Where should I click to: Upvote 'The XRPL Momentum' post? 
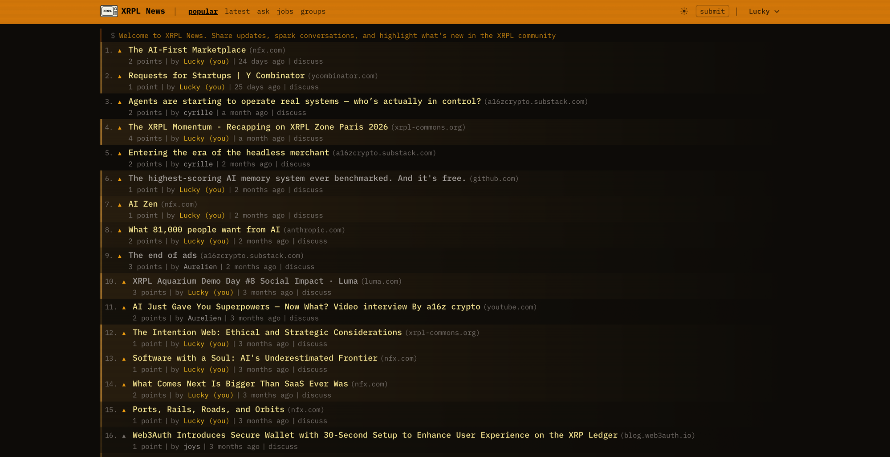click(120, 128)
